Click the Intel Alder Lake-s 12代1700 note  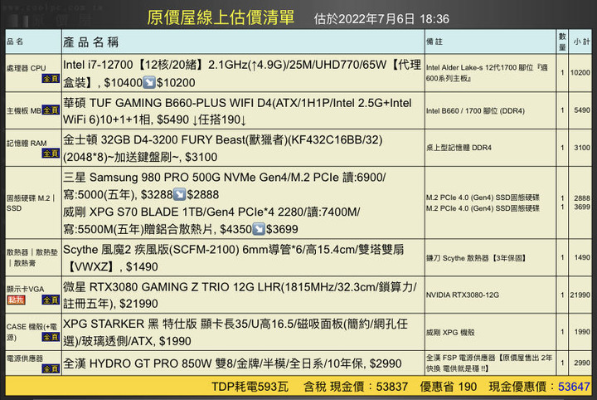point(487,73)
